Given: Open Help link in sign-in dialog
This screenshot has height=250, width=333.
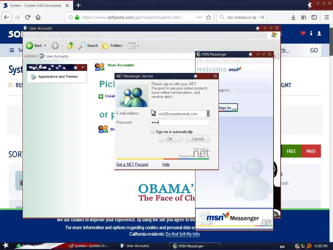Looking at the screenshot, I should (166, 164).
